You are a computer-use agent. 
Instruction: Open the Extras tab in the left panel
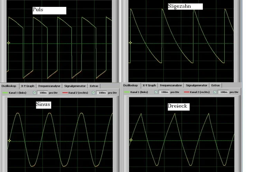[94, 86]
